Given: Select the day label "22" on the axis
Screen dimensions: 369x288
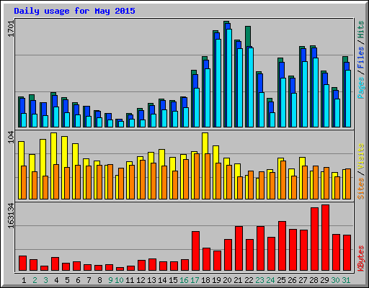Looking at the screenshot, I should [x=249, y=280].
